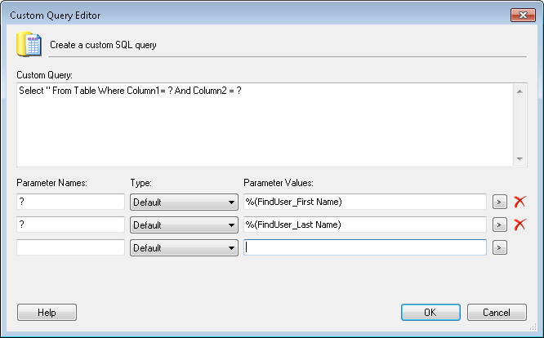Click the arrow button beside FindUser_First Name value
The height and width of the screenshot is (338, 544).
pos(500,202)
